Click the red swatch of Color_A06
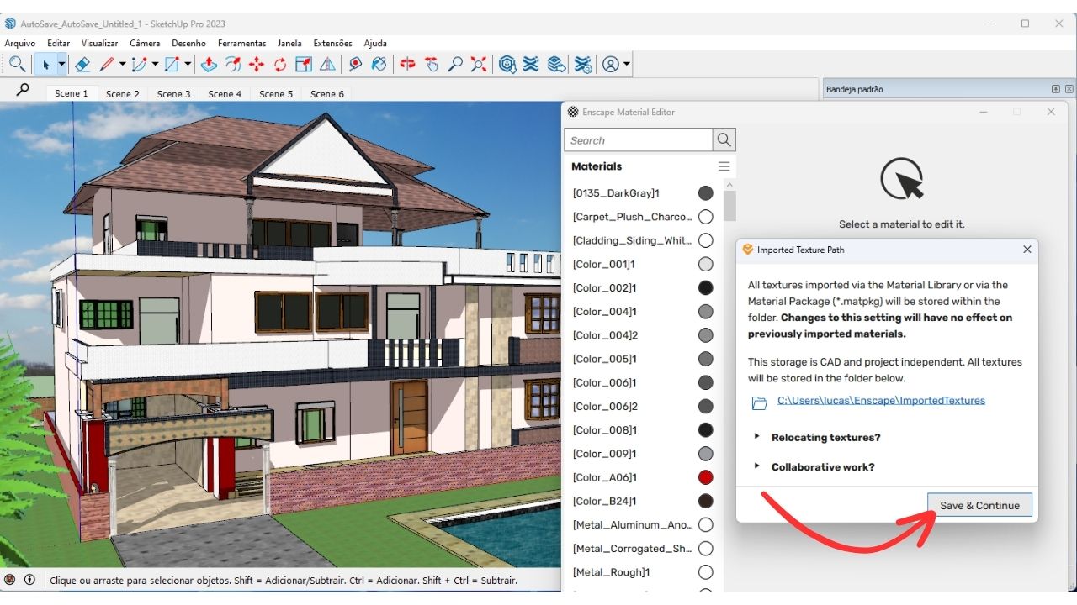The width and height of the screenshot is (1077, 605). [x=705, y=477]
